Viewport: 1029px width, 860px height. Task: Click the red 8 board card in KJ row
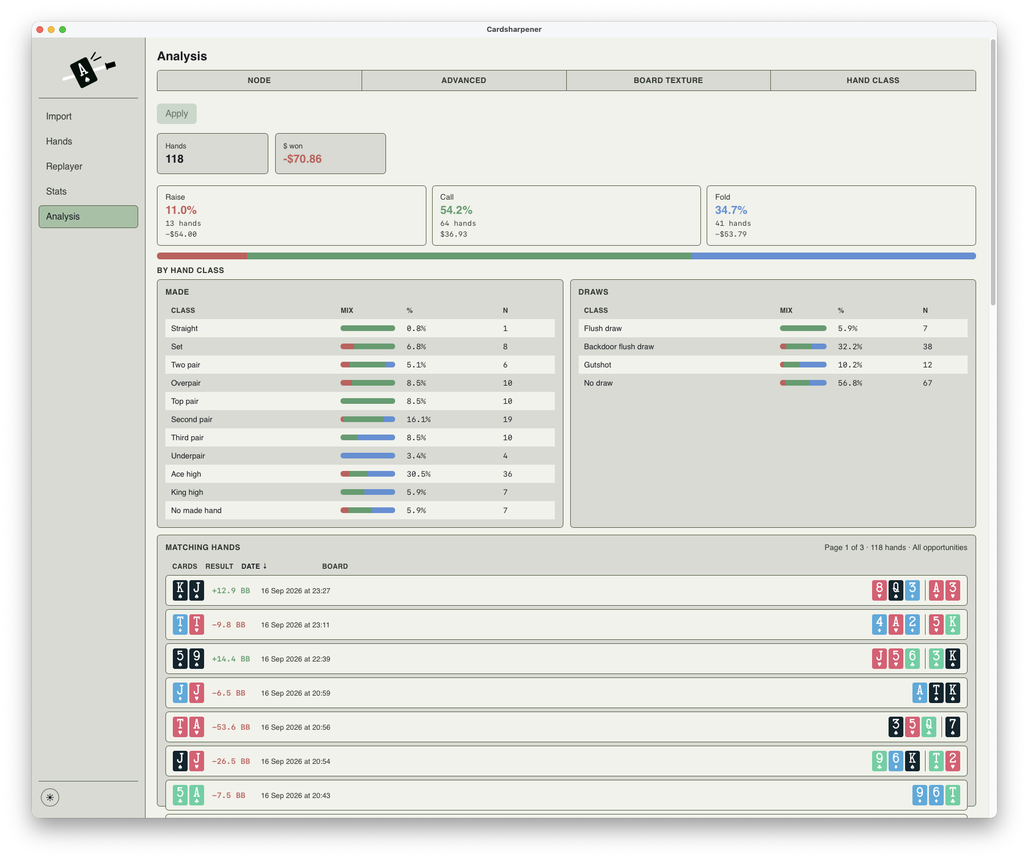coord(879,590)
